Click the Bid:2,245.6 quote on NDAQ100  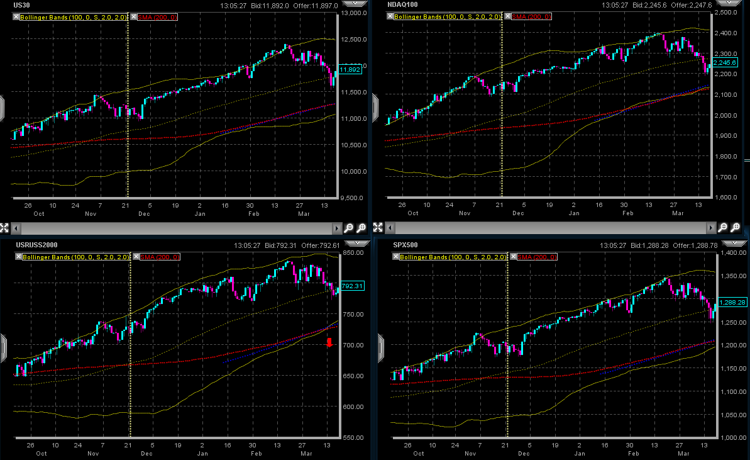(649, 5)
